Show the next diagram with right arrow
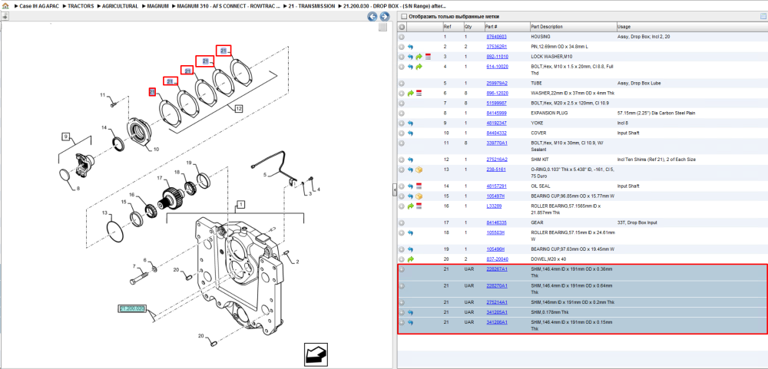This screenshot has height=369, width=768. pyautogui.click(x=385, y=17)
